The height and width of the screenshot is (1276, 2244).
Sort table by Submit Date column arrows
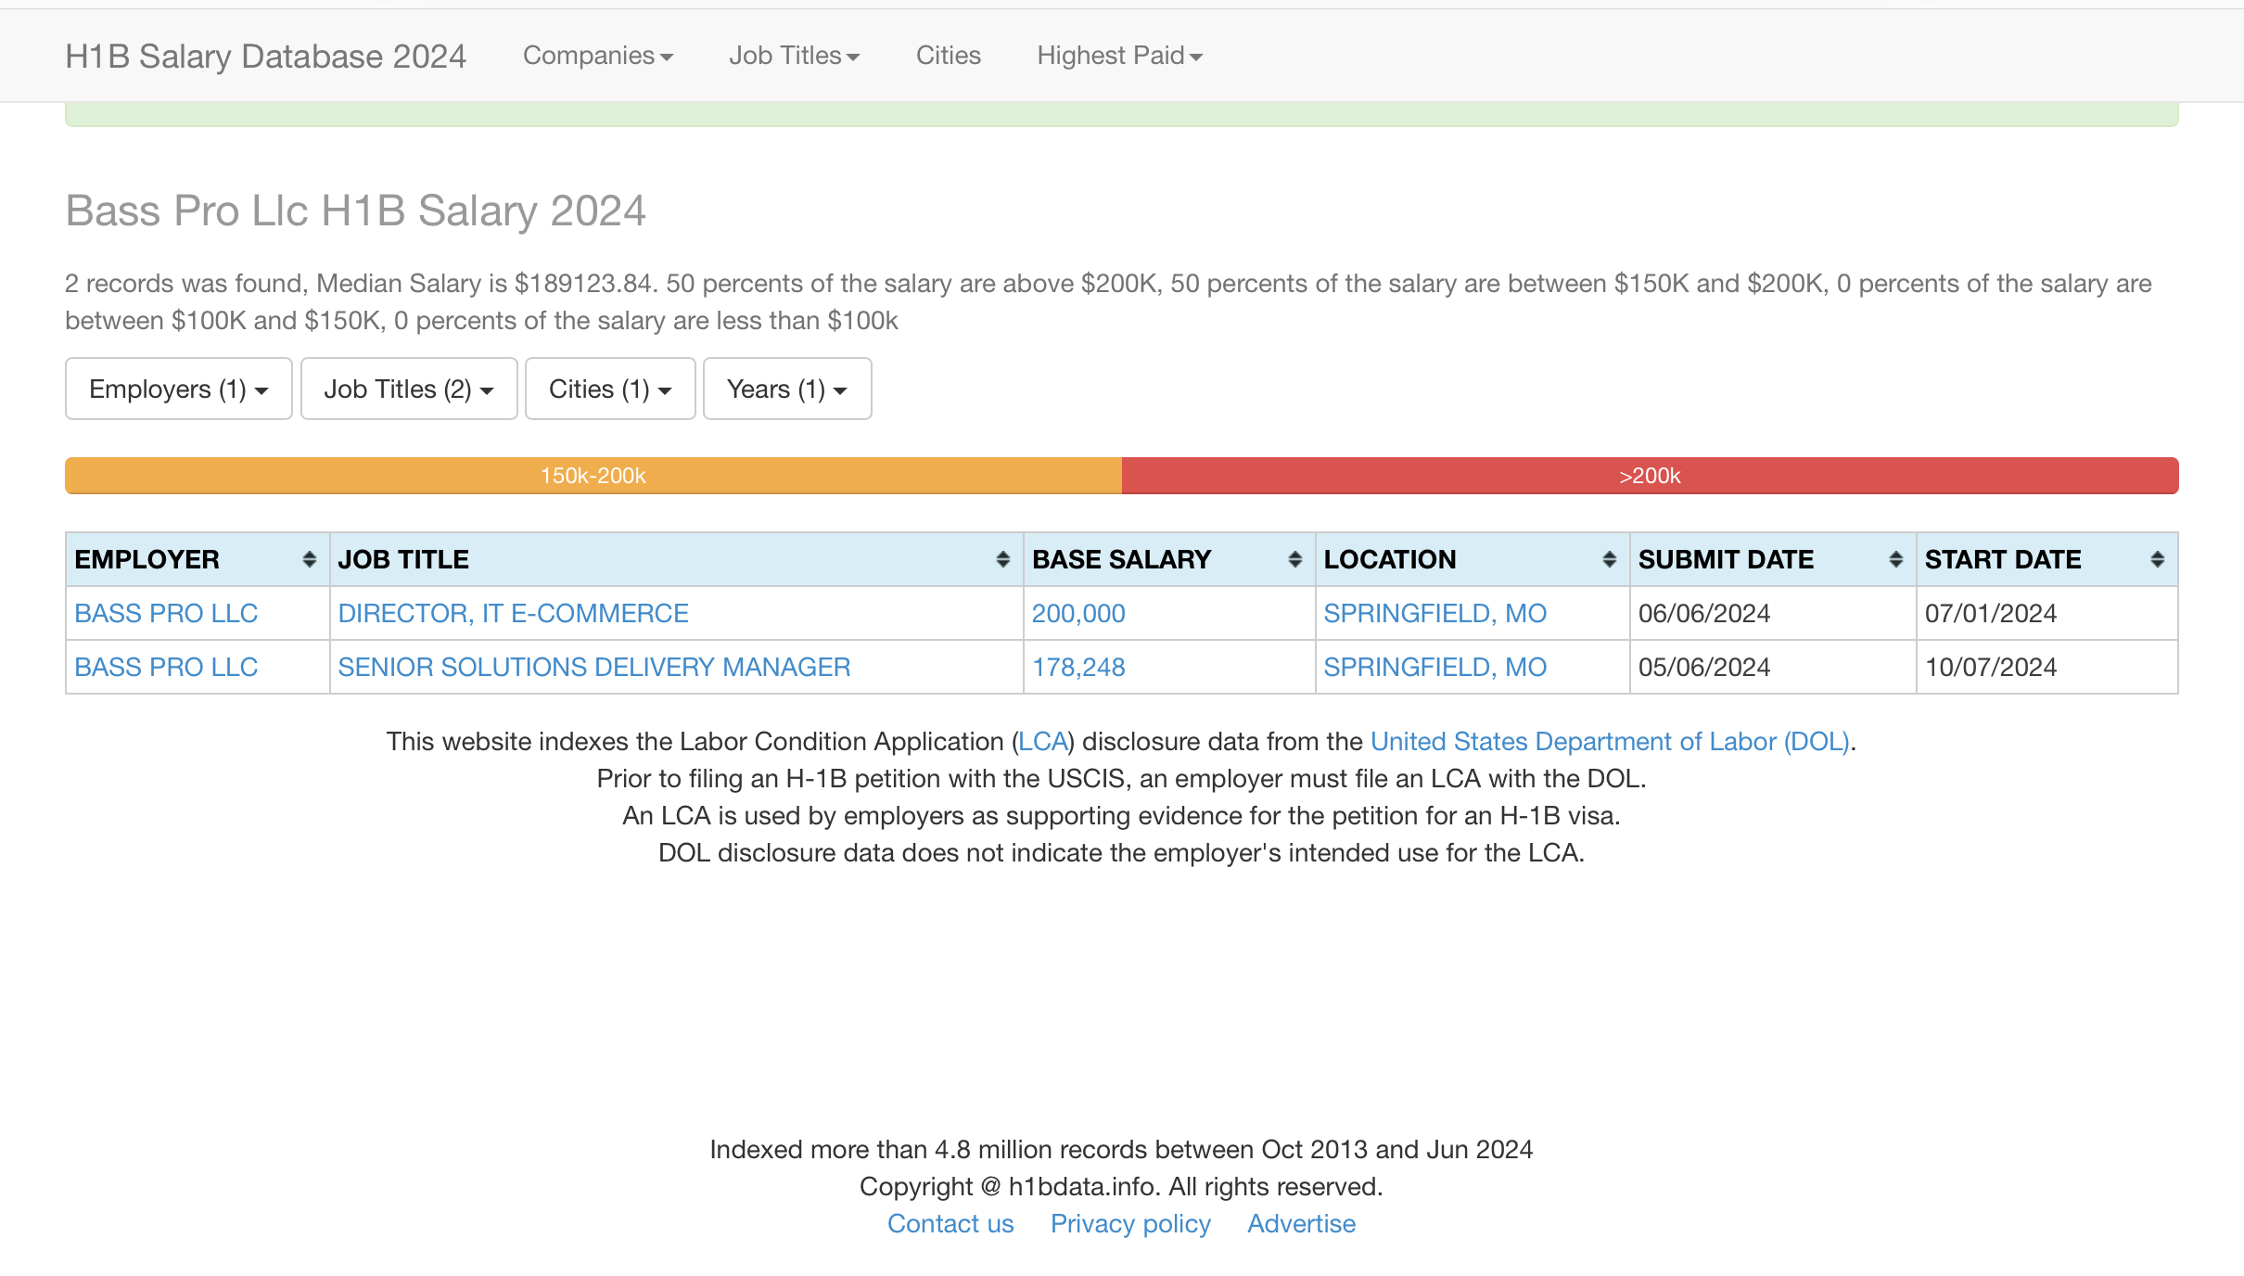click(x=1895, y=559)
